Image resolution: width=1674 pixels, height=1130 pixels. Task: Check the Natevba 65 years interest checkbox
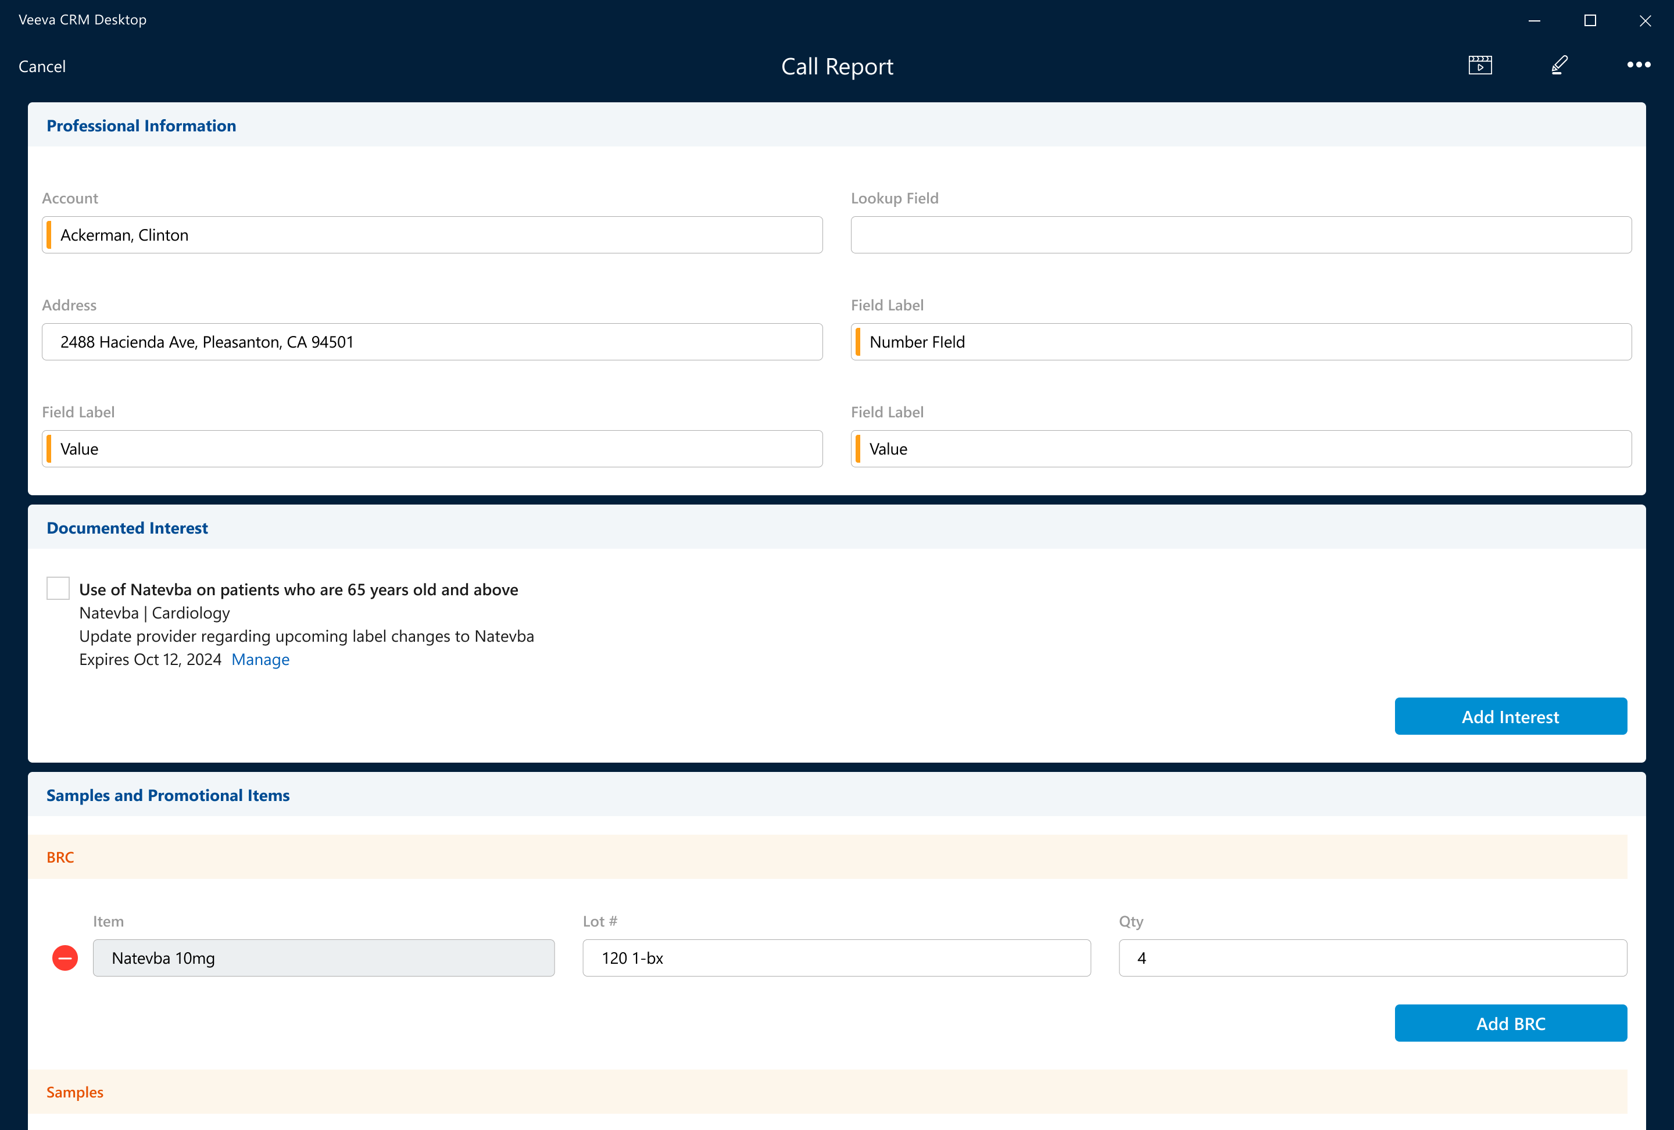[58, 588]
